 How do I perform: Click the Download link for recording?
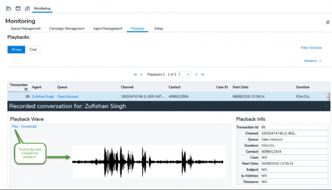coord(28,127)
